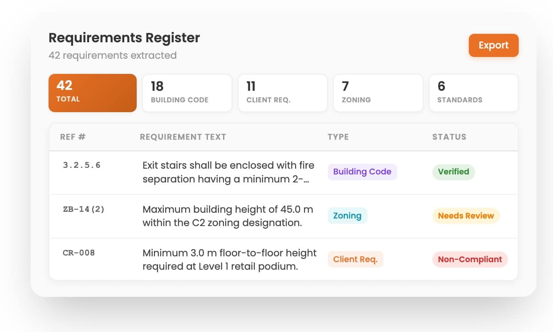Screen dimensions: 553x332
Task: Select the 42 Total filter card
Action: 93,93
